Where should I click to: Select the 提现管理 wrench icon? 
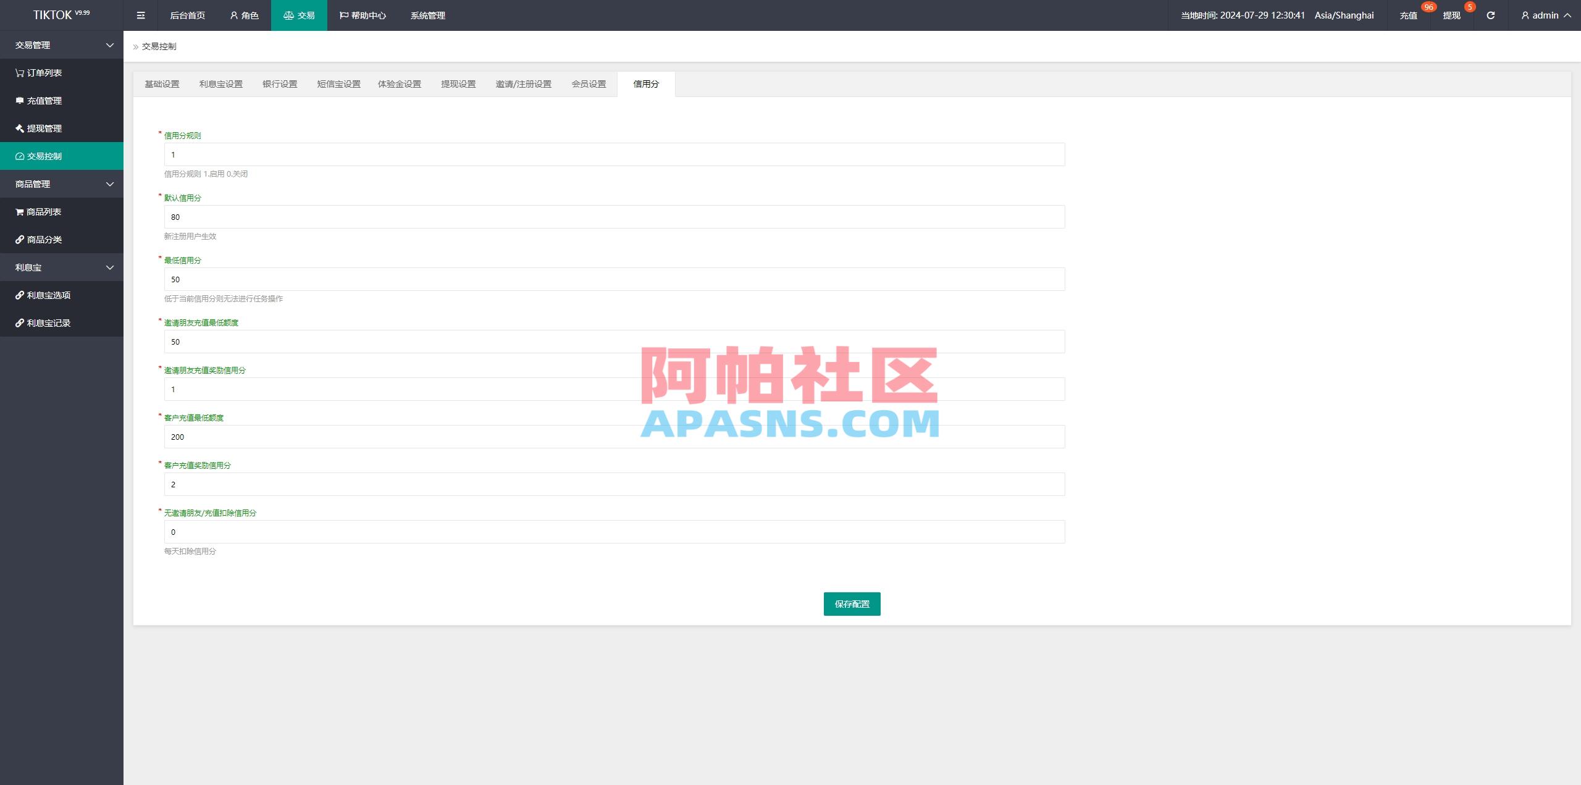(x=19, y=128)
